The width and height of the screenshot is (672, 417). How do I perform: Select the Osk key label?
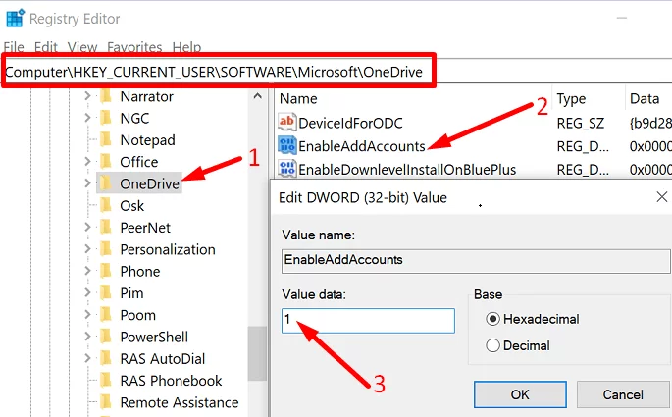132,206
